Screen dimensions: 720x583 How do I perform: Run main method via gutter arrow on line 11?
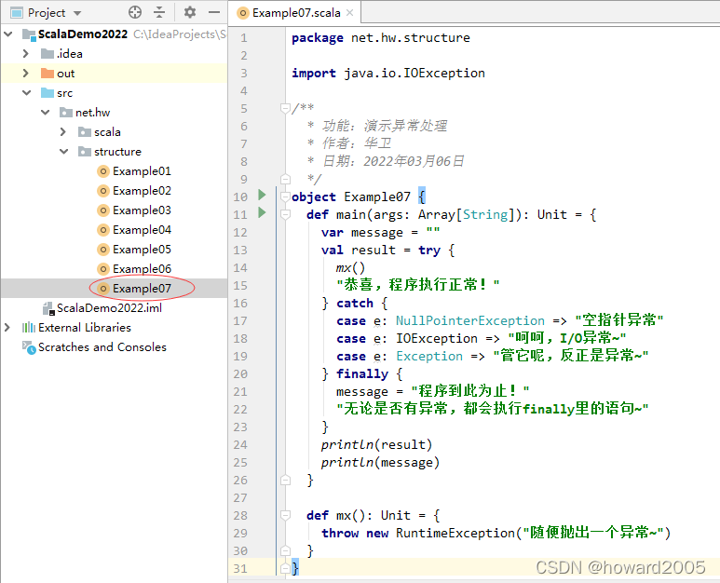pos(262,212)
